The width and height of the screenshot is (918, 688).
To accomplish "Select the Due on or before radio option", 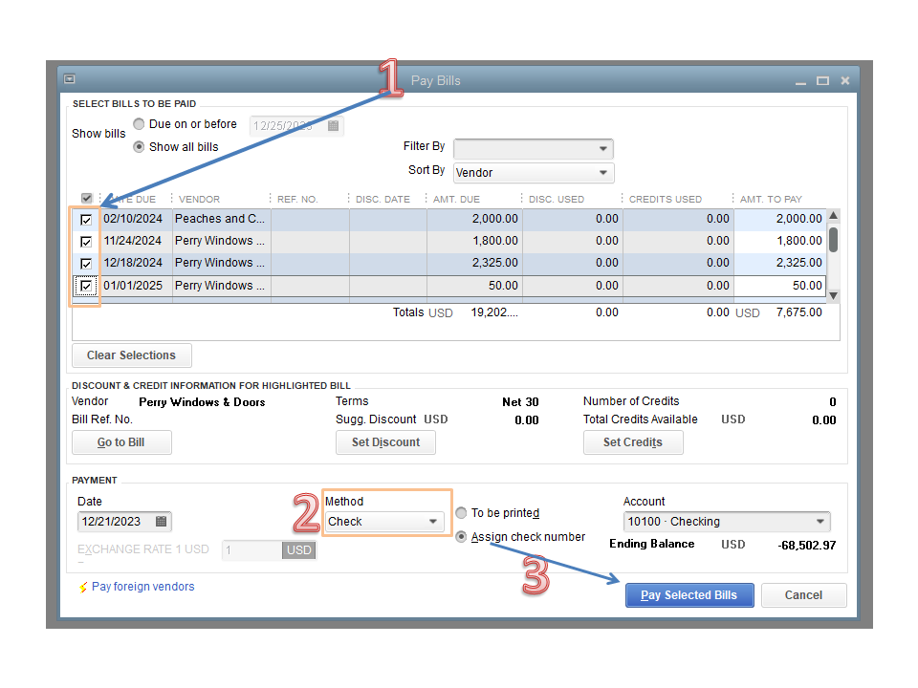I will click(x=139, y=124).
